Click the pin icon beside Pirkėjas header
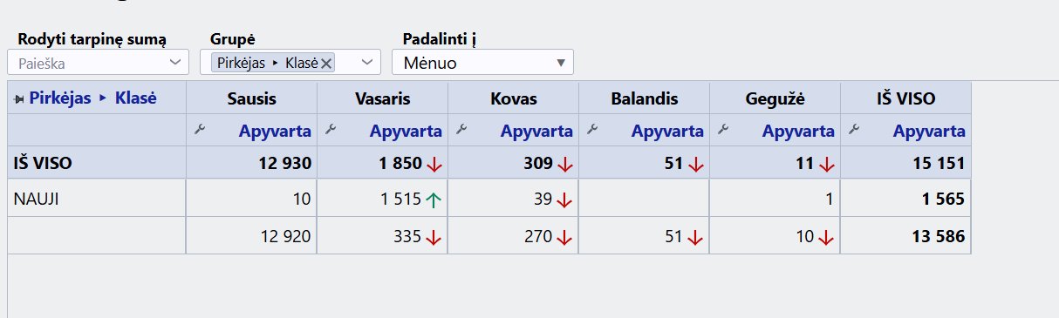Viewport: 1059px width, 318px height. coord(19,99)
